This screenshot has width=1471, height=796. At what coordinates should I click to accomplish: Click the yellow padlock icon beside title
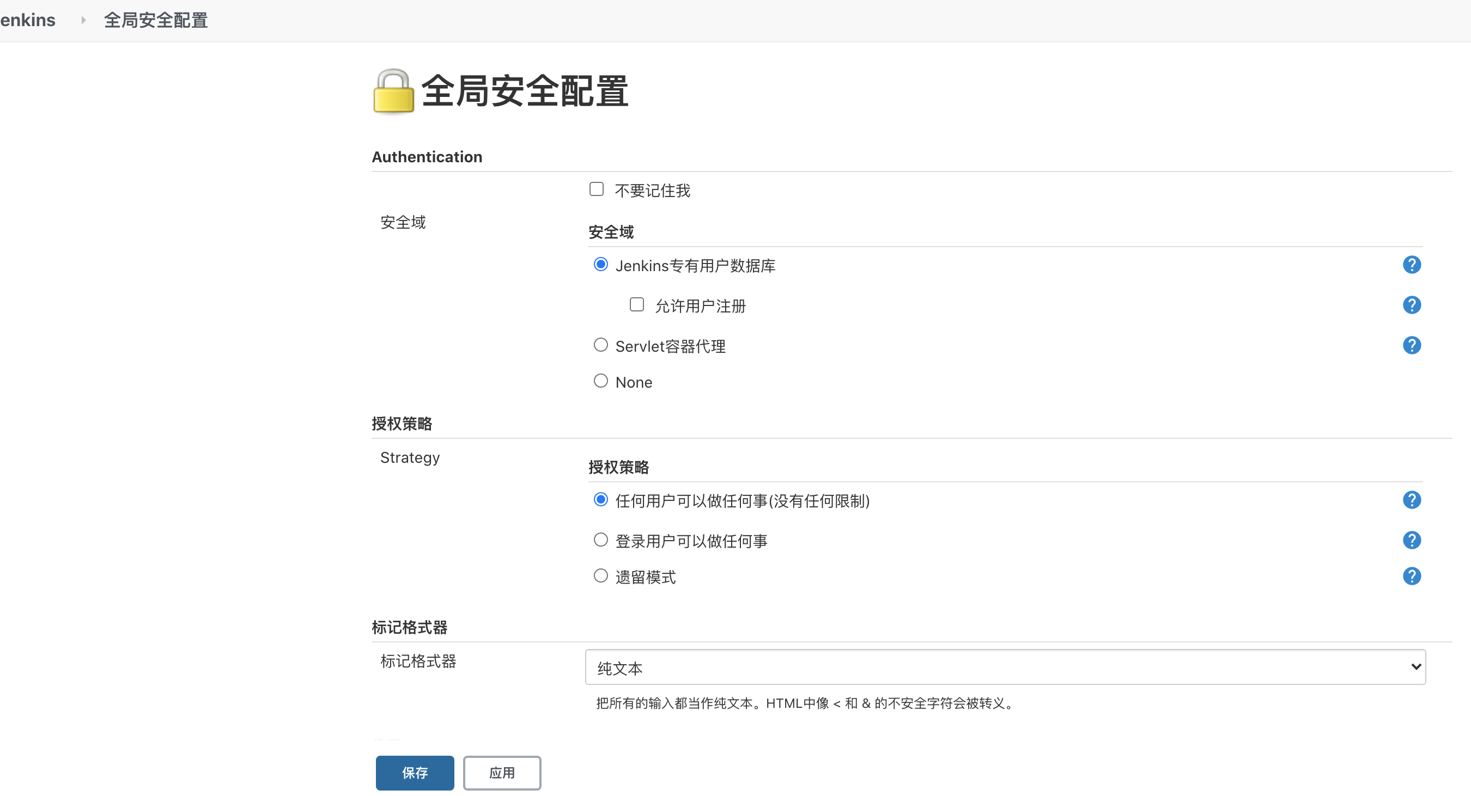point(393,91)
